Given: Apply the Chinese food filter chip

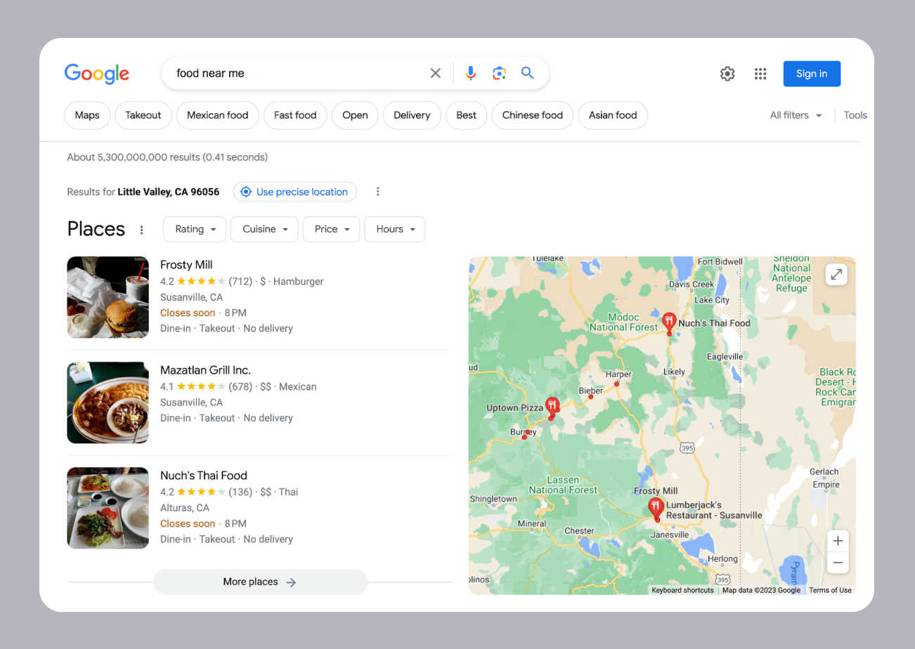Looking at the screenshot, I should pos(533,115).
